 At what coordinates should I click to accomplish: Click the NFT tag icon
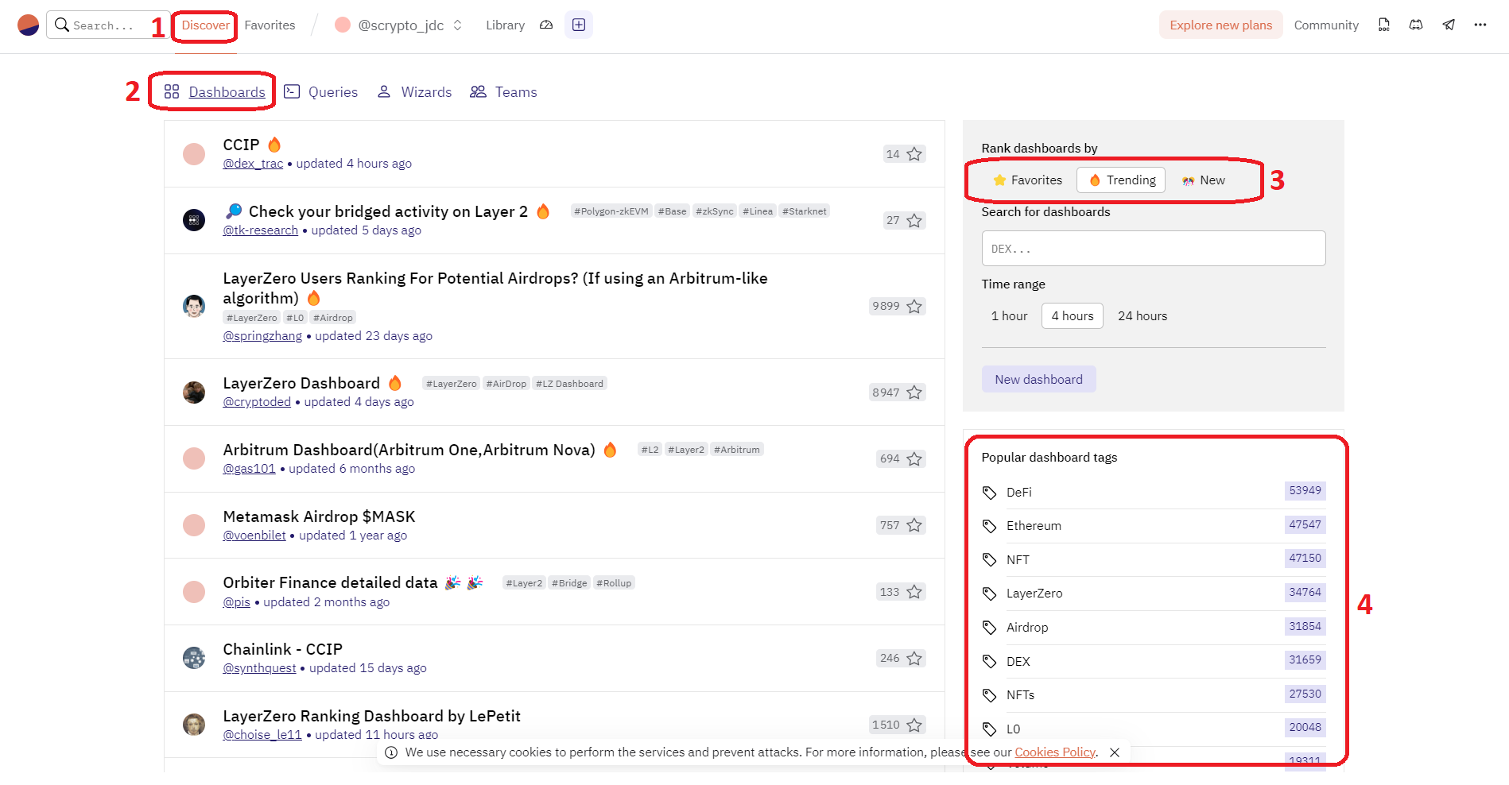click(x=989, y=560)
